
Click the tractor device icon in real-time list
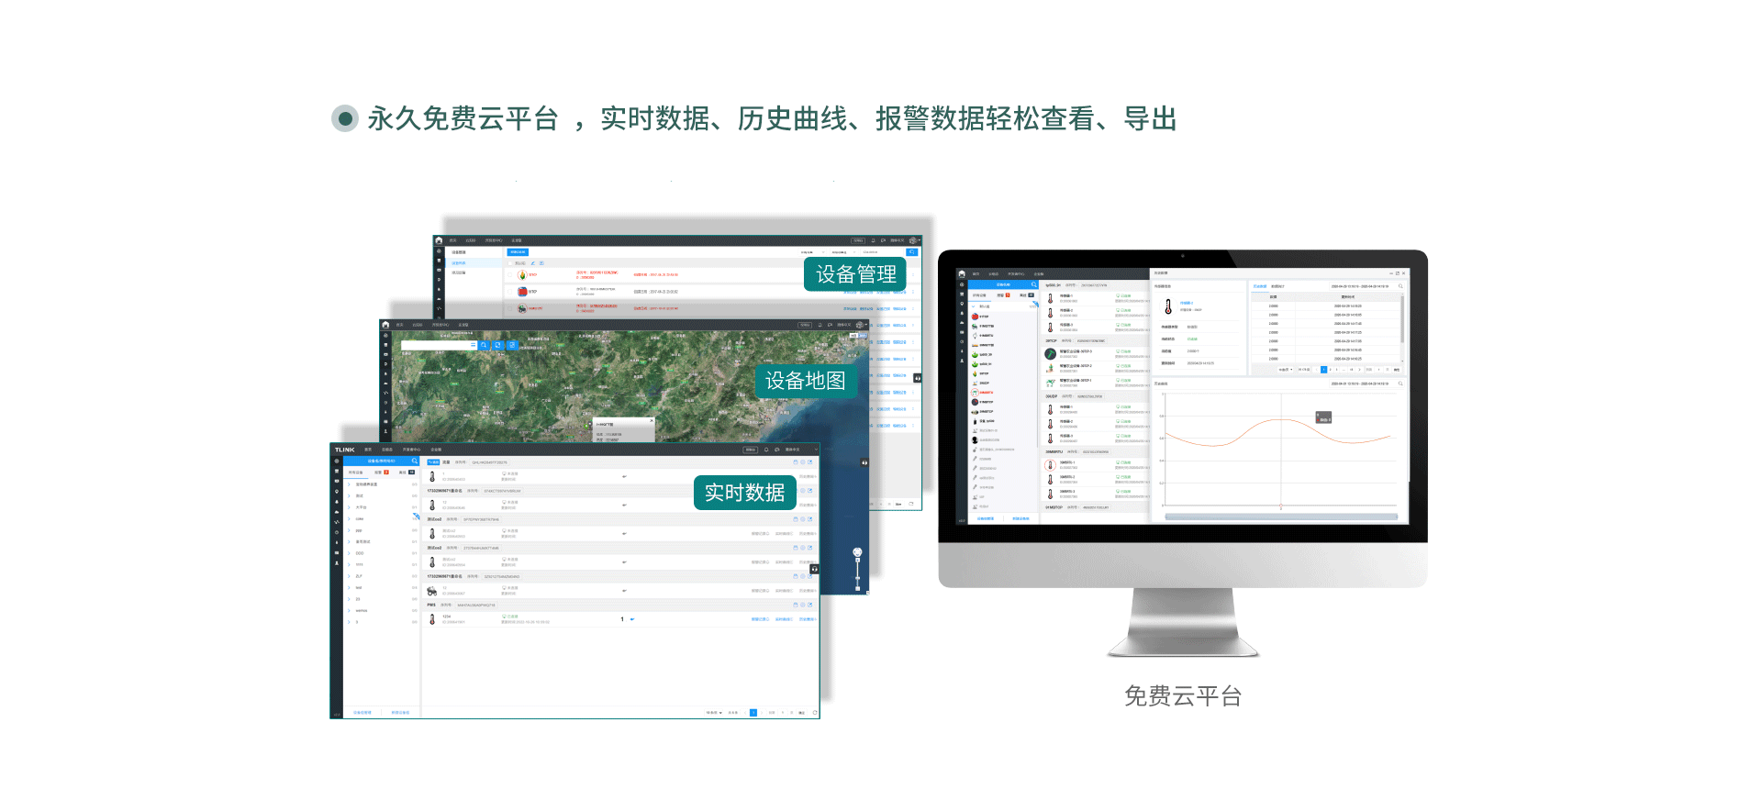432,591
